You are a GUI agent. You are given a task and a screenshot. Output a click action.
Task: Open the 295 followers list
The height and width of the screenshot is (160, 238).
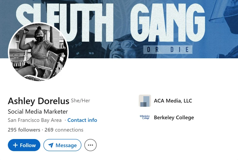pyautogui.click(x=24, y=130)
